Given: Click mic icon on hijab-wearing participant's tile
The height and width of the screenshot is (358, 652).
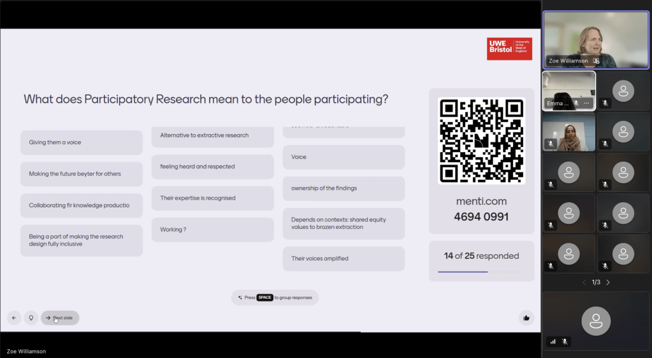Looking at the screenshot, I should 551,144.
